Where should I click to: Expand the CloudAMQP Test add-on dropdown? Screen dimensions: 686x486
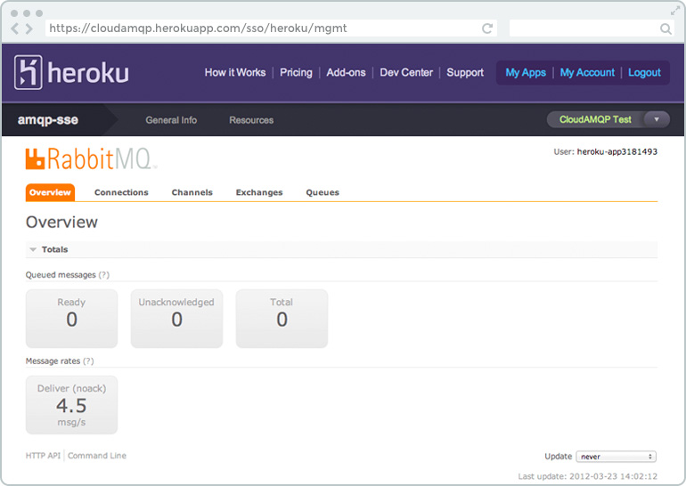click(x=656, y=119)
